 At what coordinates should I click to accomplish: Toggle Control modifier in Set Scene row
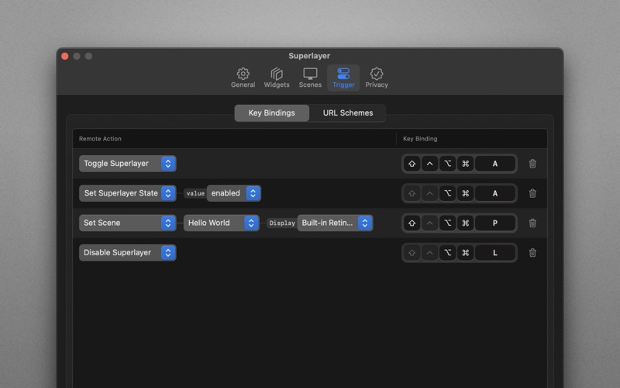[x=430, y=223]
